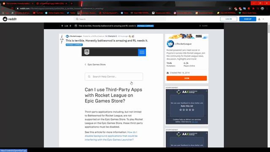The width and height of the screenshot is (270, 152).
Task: Reload the page with the refresh button
Action: 12,8
